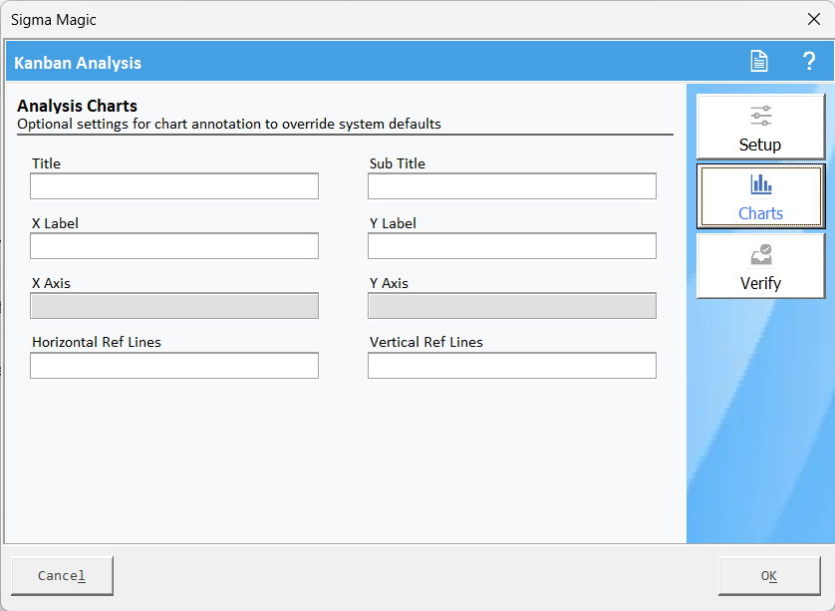835x611 pixels.
Task: Go to the Verify section icon
Action: 760,255
